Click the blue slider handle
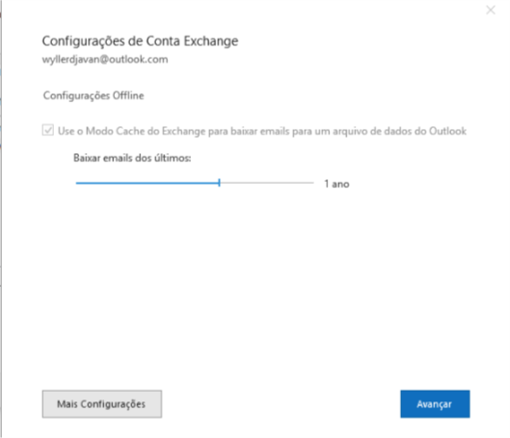The image size is (510, 438). pos(219,183)
